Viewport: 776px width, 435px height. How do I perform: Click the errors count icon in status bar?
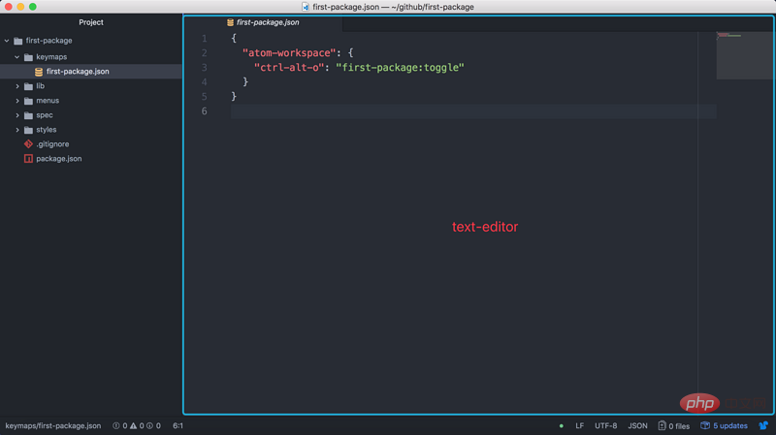116,425
